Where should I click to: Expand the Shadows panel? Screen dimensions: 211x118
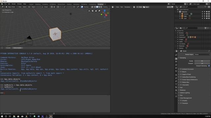[x=182, y=90]
